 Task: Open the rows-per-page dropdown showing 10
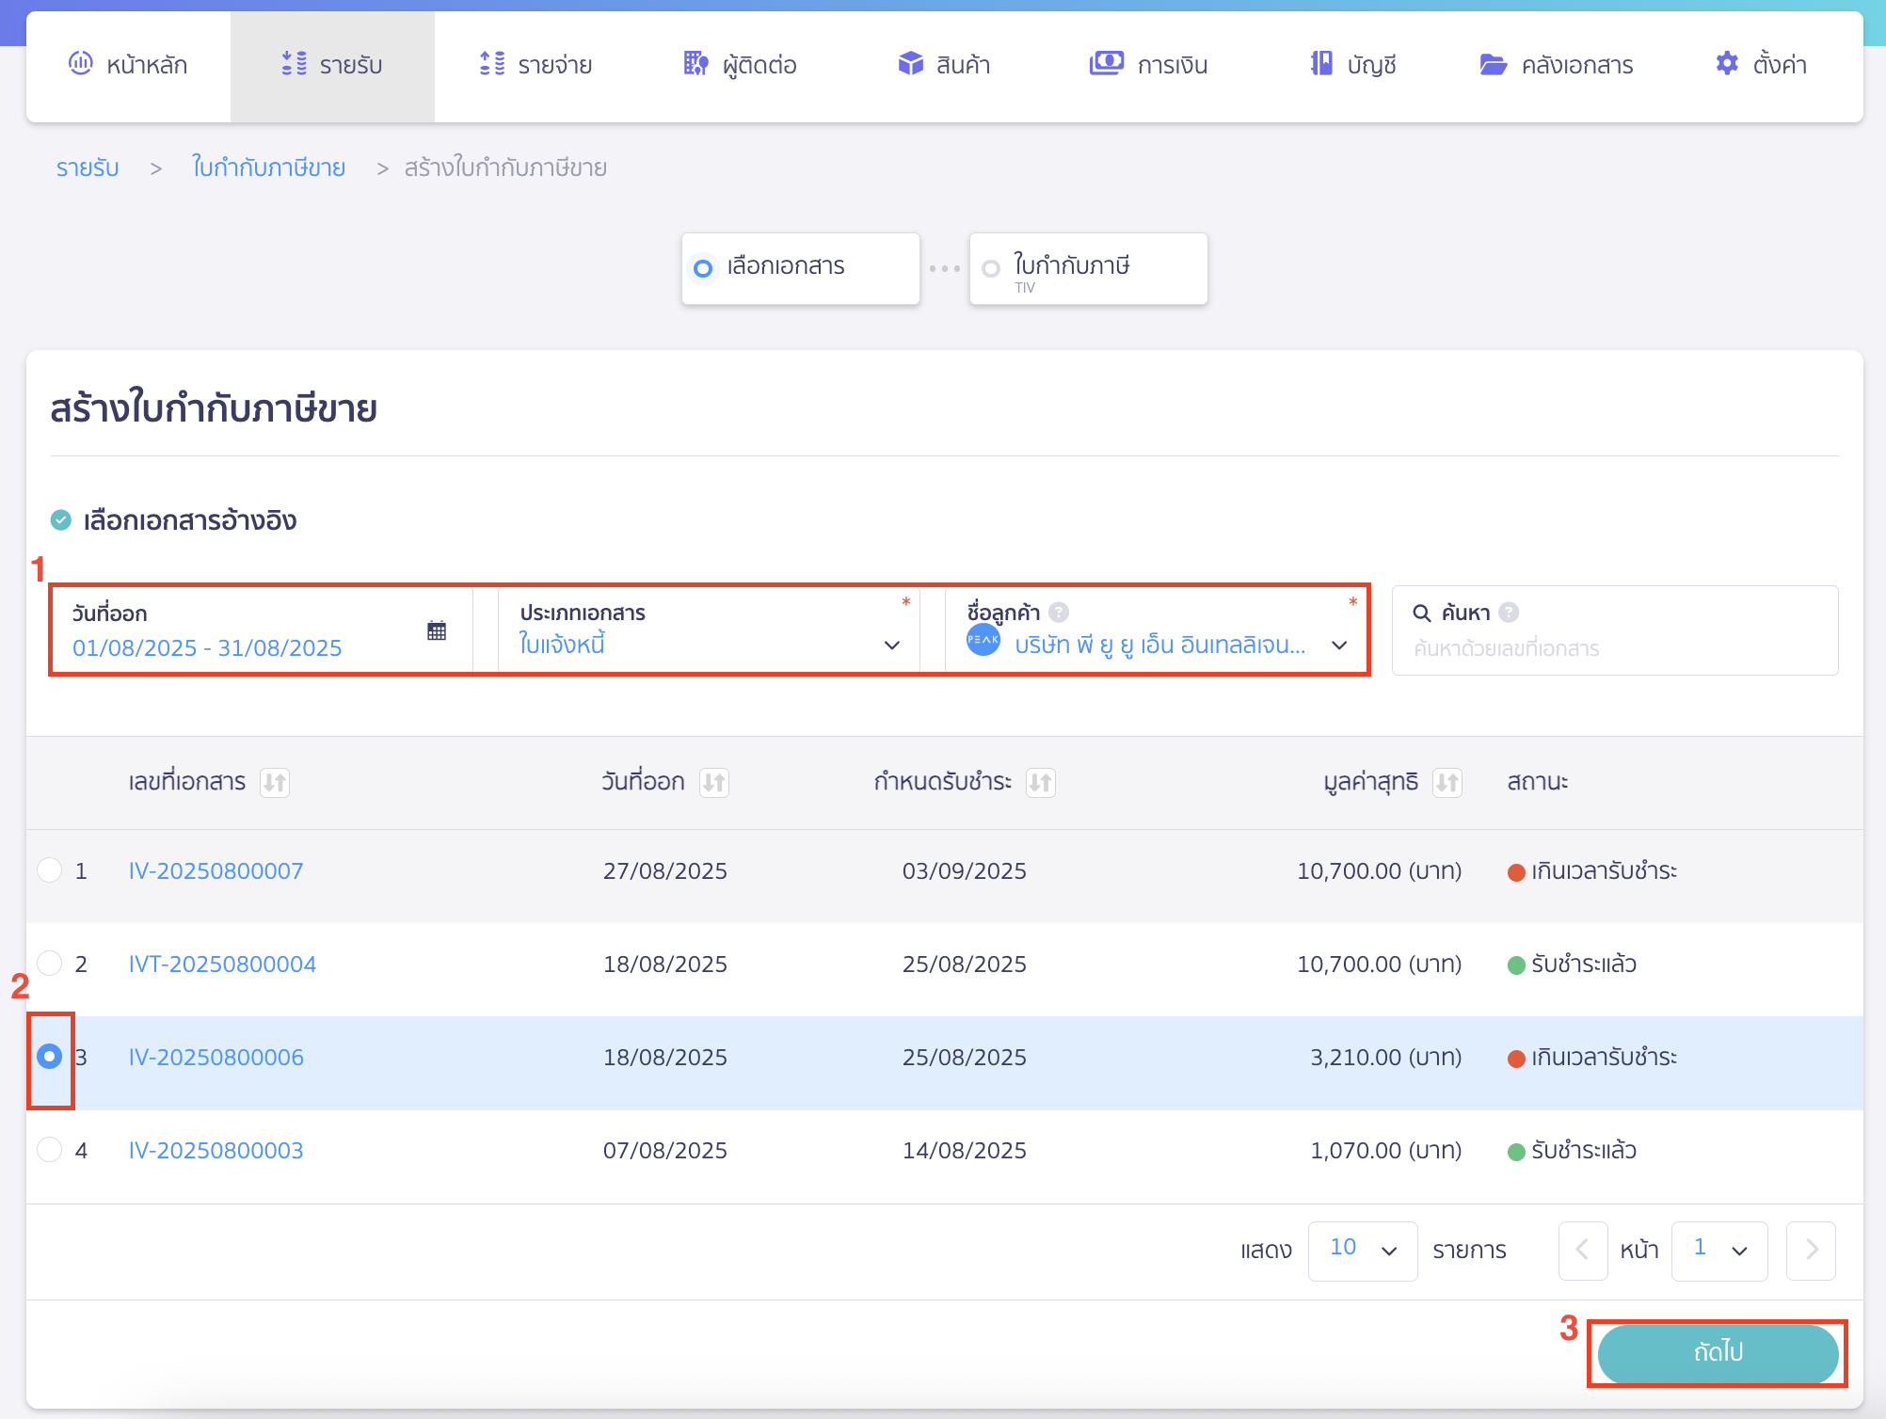click(x=1362, y=1251)
